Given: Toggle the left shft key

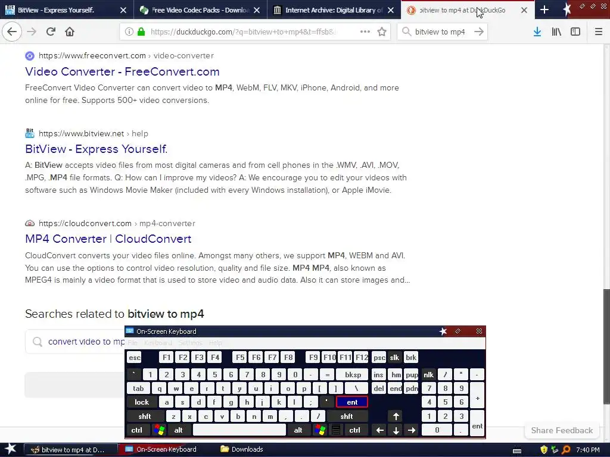Looking at the screenshot, I should tap(145, 416).
